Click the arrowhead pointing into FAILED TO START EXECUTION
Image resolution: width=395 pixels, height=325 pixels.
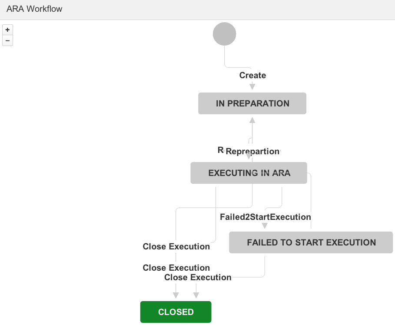click(x=265, y=226)
